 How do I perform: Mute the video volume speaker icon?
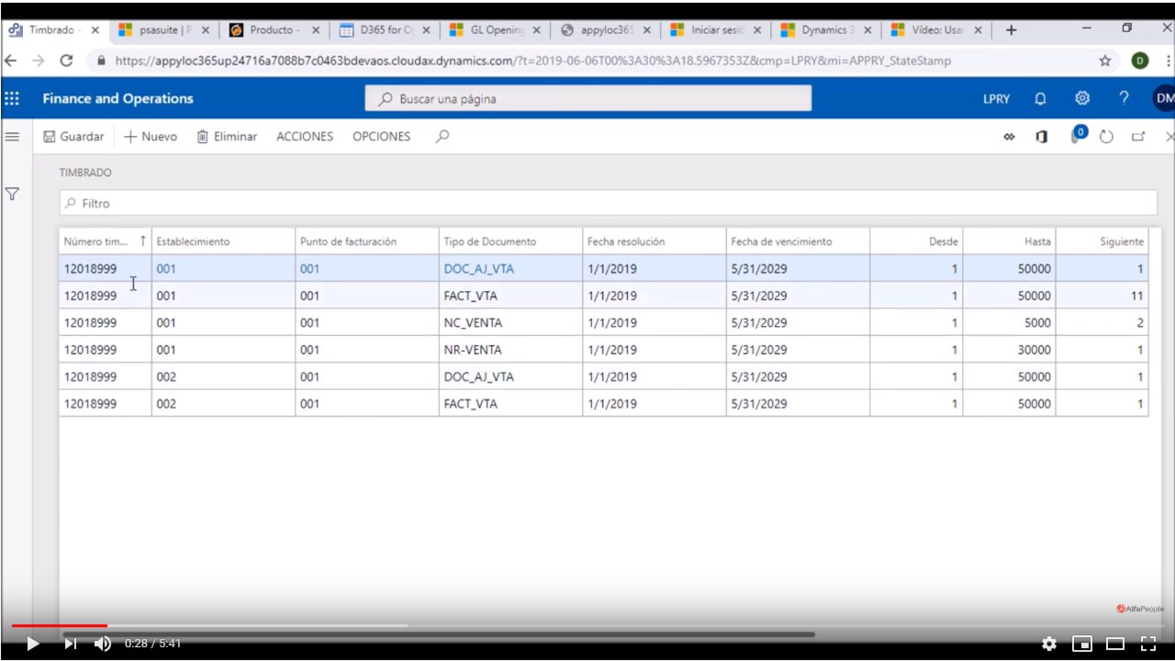[x=103, y=644]
